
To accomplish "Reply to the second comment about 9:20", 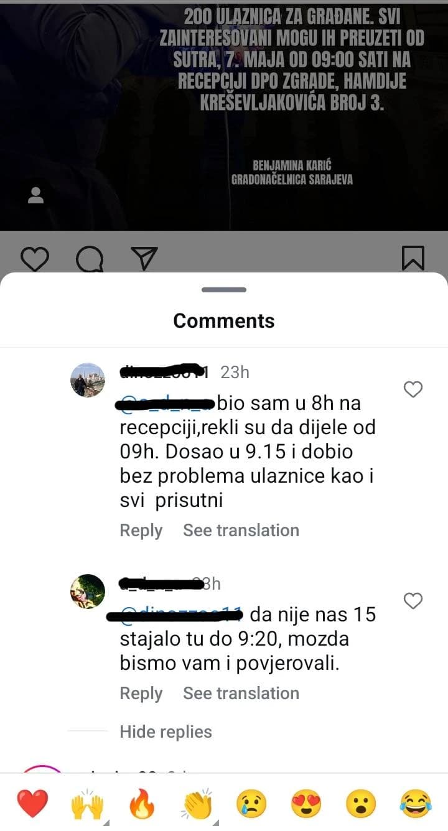I will (141, 694).
